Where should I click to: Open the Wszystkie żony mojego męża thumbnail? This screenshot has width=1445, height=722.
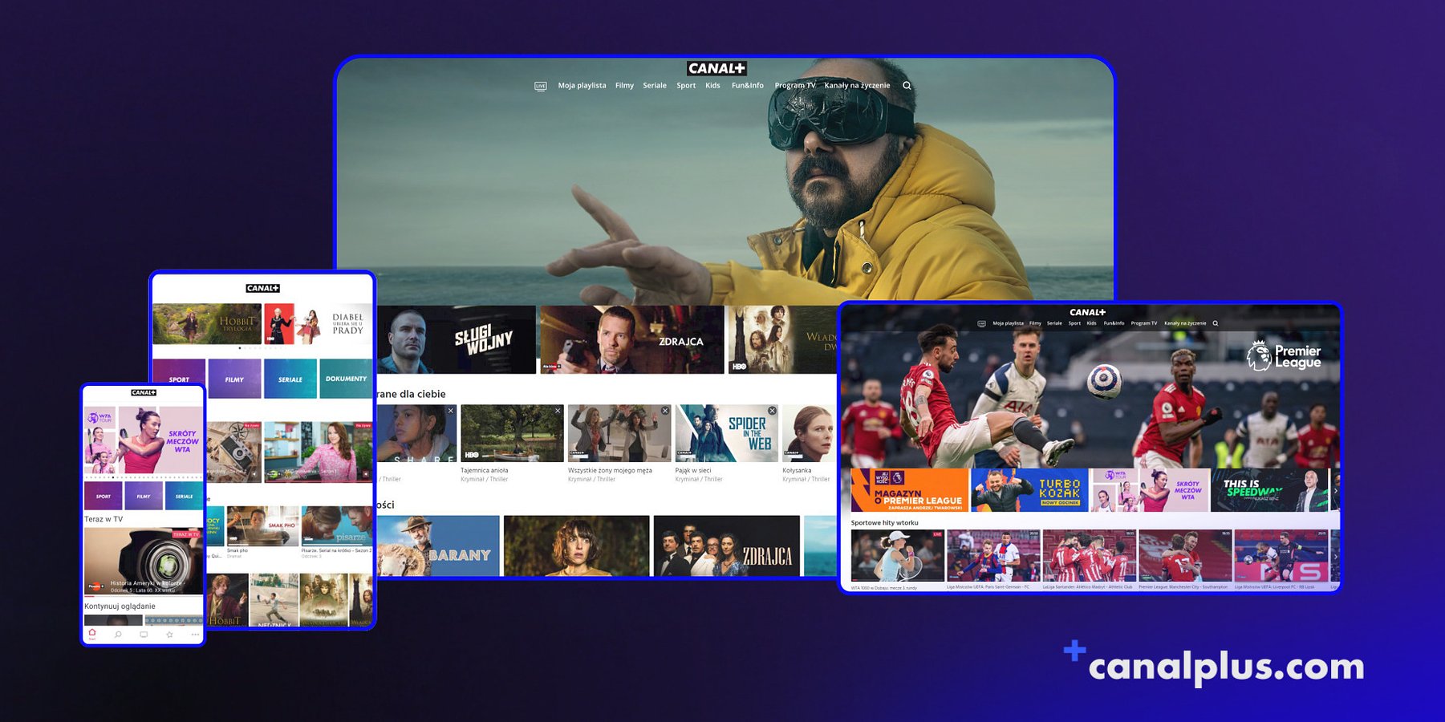pyautogui.click(x=619, y=433)
